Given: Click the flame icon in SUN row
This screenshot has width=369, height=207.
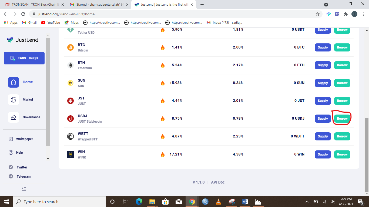Looking at the screenshot, I should coord(163,83).
